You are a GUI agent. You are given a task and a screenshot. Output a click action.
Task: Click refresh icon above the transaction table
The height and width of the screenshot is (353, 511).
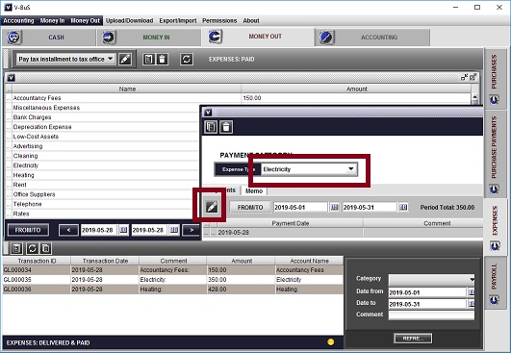pos(32,249)
